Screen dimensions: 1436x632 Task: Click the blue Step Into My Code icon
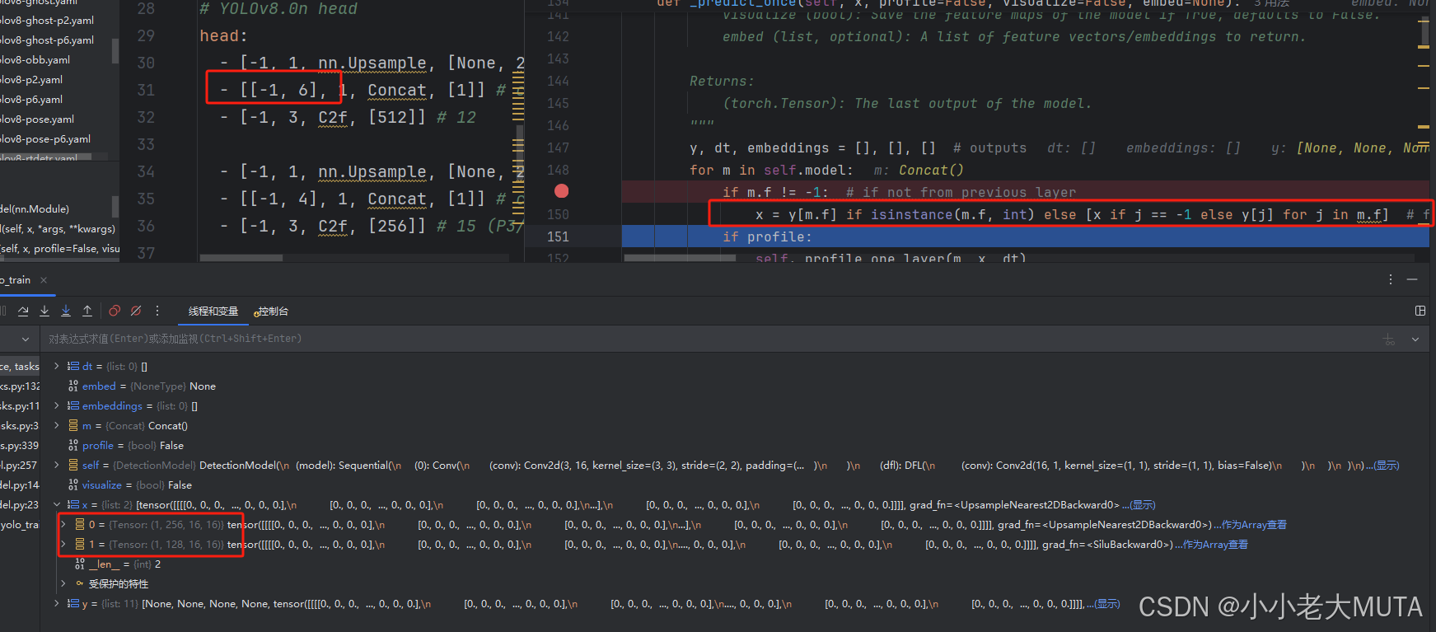66,311
